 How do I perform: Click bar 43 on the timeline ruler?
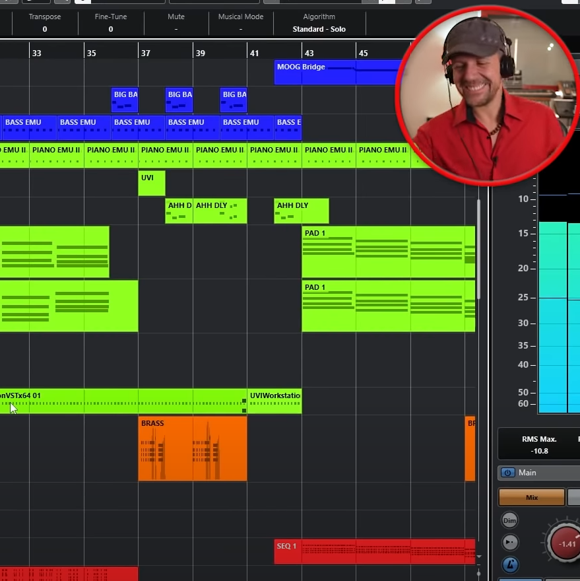point(309,52)
